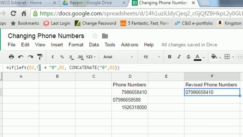
Task: Open the cell borders tool
Action: pyautogui.click(x=227, y=57)
